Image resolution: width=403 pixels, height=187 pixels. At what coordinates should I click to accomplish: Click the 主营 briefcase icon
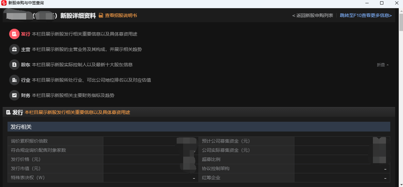14,49
